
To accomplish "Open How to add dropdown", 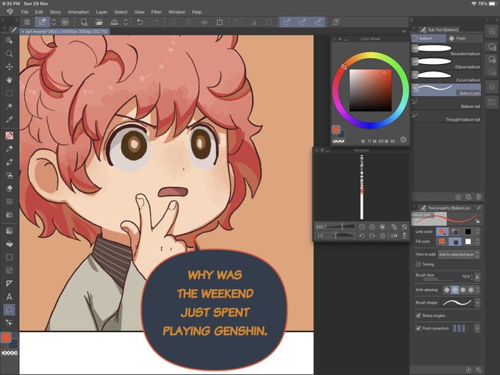I will pyautogui.click(x=459, y=254).
